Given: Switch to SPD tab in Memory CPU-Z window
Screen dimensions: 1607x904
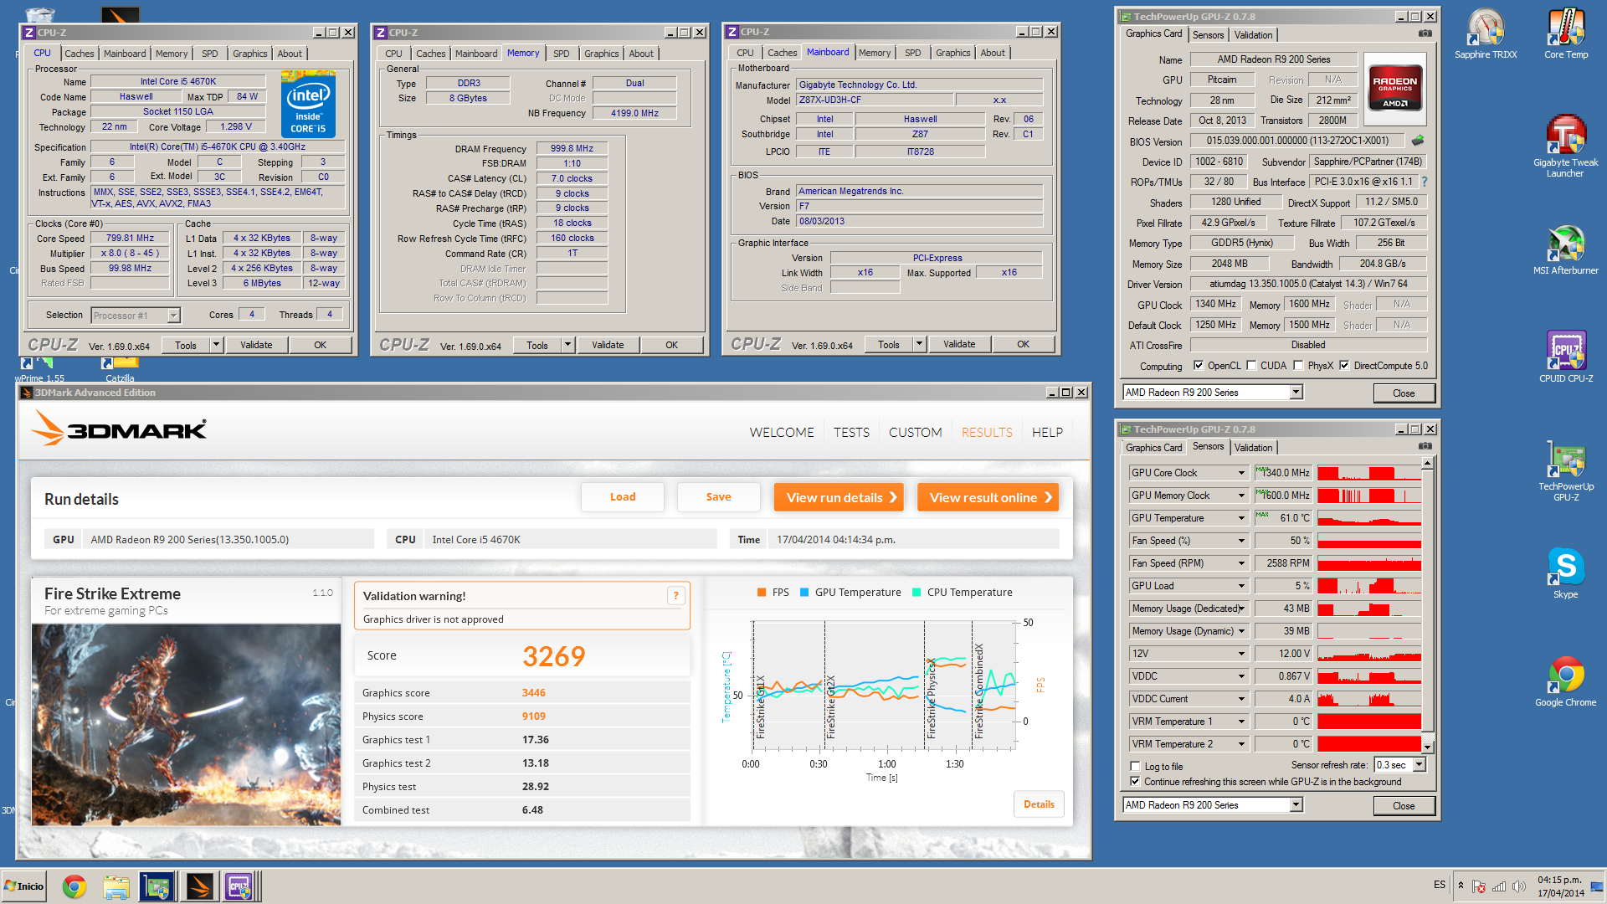Looking at the screenshot, I should click(x=561, y=54).
